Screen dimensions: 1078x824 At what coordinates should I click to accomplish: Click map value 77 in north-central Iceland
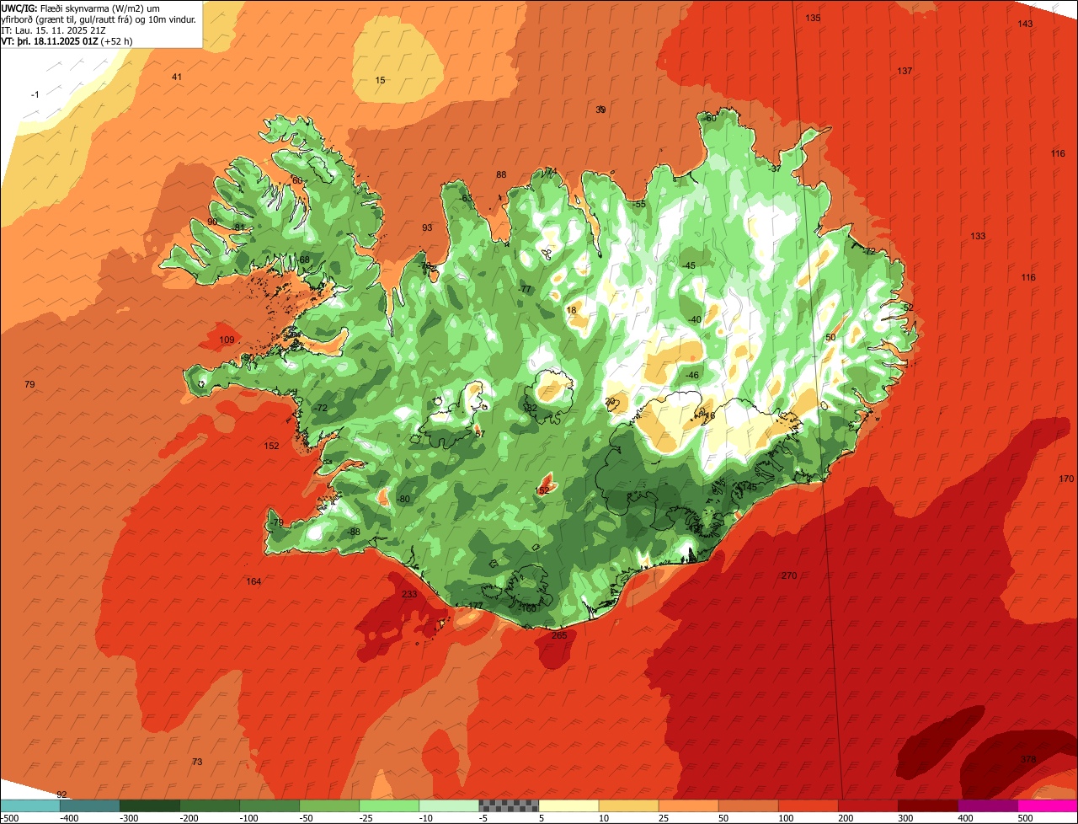click(526, 289)
